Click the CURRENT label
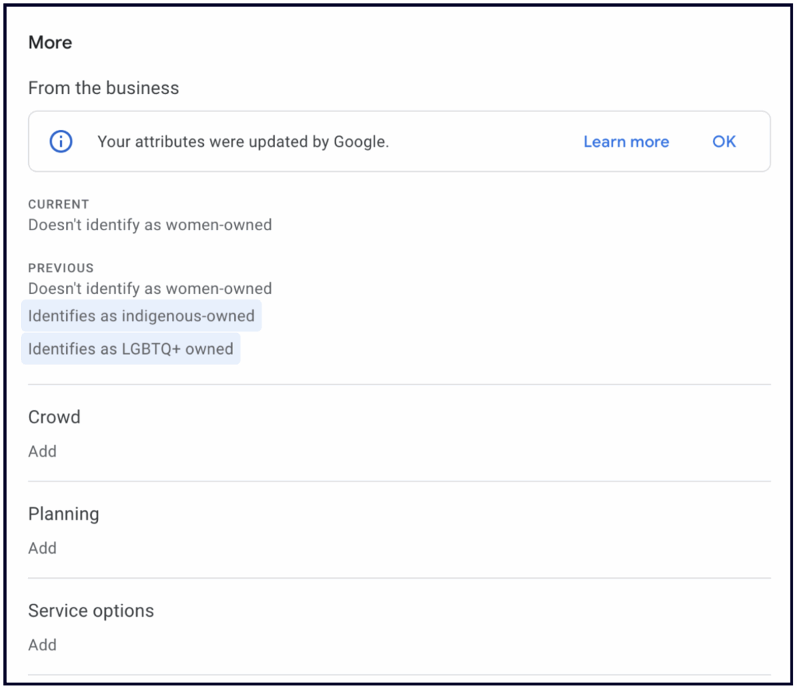 click(58, 205)
